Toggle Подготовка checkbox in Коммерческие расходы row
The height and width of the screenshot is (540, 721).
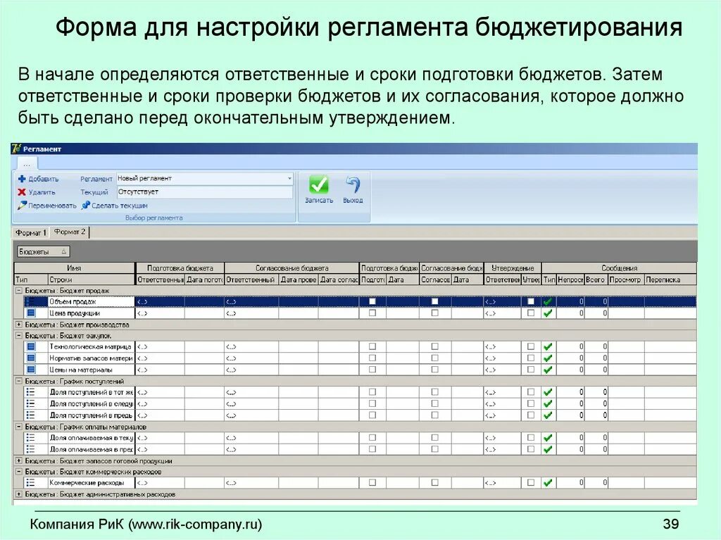(372, 482)
